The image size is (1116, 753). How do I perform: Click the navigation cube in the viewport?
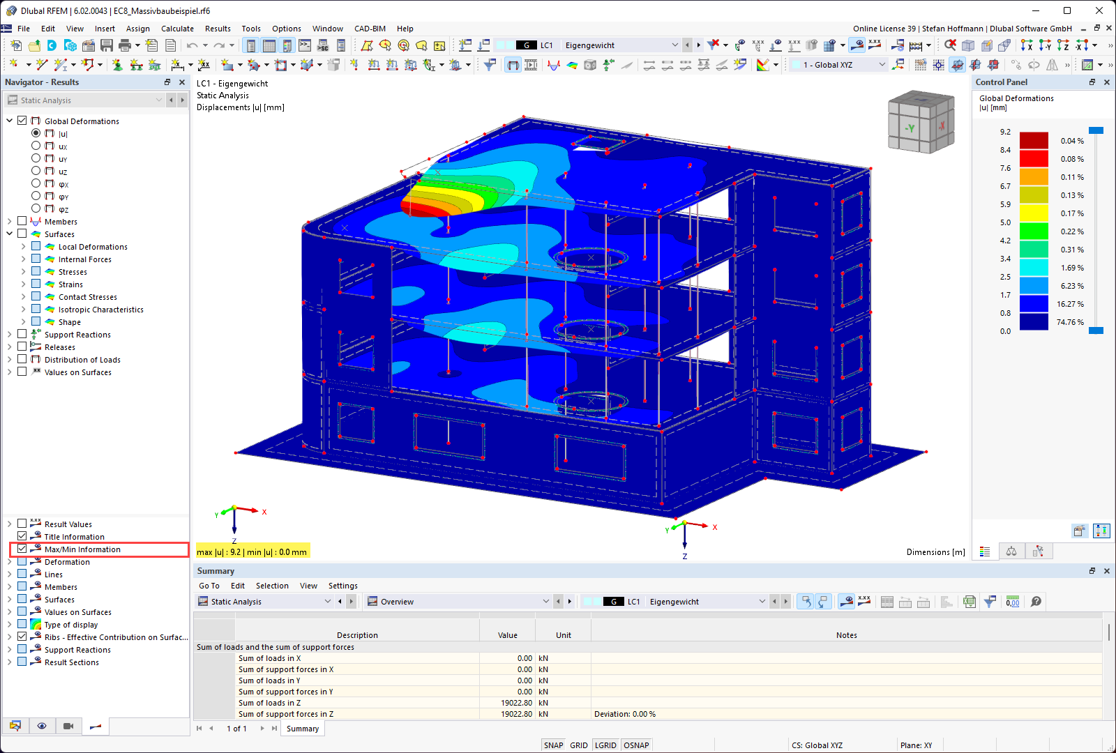coord(921,122)
